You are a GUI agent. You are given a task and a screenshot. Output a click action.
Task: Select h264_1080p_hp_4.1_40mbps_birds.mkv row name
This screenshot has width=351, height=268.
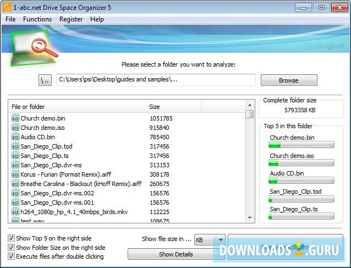coord(74,212)
